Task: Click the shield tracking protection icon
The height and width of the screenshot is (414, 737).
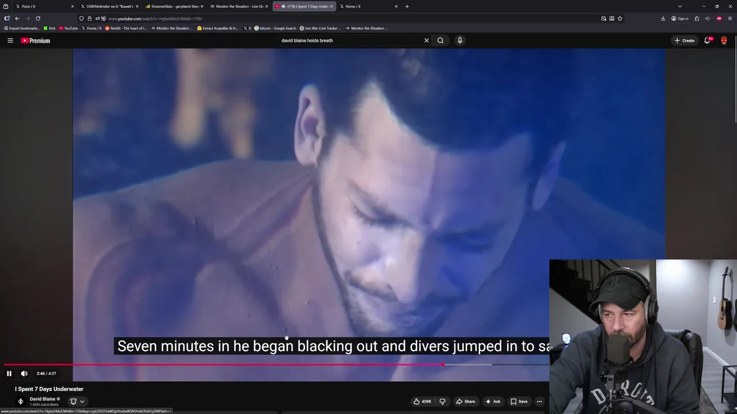Action: click(81, 18)
